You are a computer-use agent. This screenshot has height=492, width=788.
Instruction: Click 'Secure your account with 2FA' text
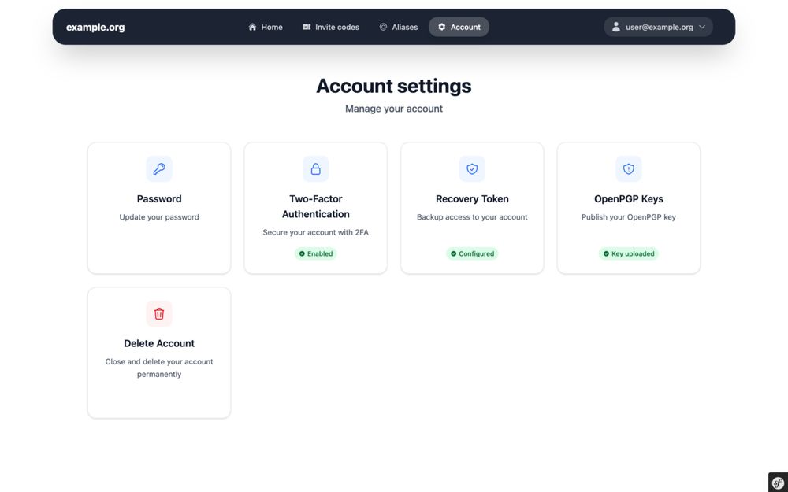click(316, 232)
